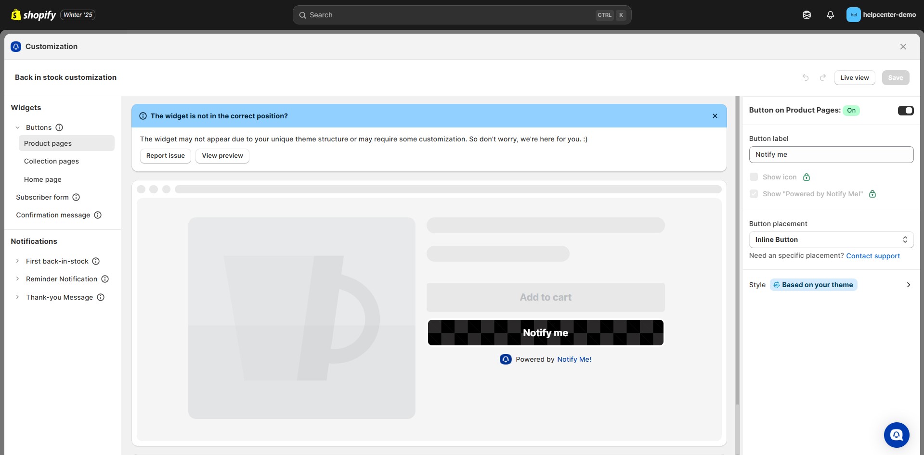This screenshot has height=455, width=924.
Task: Select Home page in the sidebar
Action: point(43,179)
